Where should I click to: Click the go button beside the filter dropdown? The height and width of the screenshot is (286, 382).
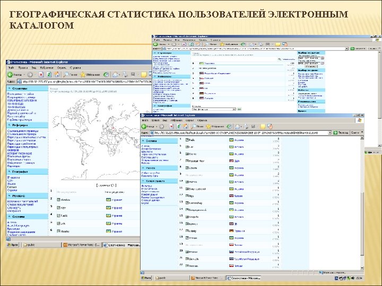click(239, 110)
